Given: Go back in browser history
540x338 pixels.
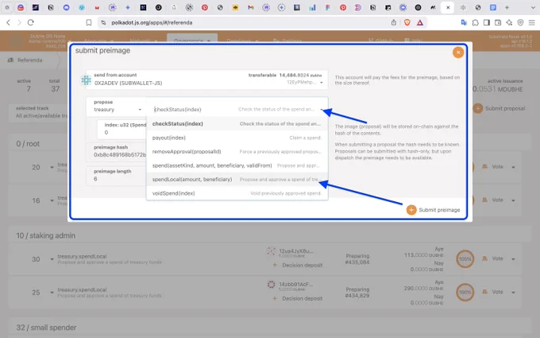Looking at the screenshot, I should pyautogui.click(x=8, y=22).
